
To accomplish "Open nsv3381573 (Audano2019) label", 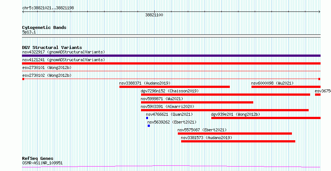I will [206, 138].
